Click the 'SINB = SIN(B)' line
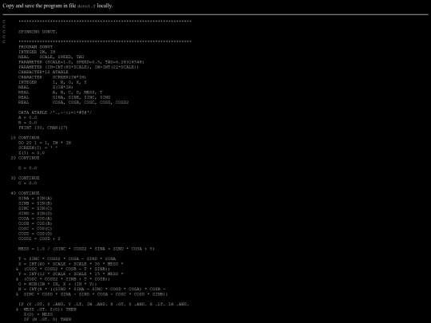 click(35, 203)
